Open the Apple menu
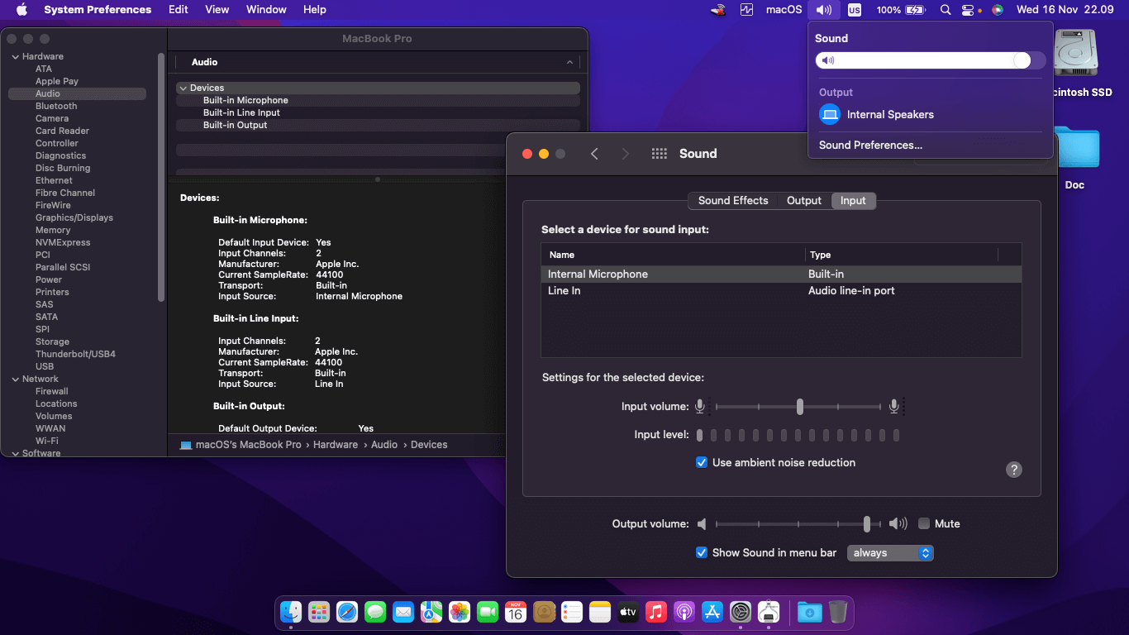 [x=21, y=10]
